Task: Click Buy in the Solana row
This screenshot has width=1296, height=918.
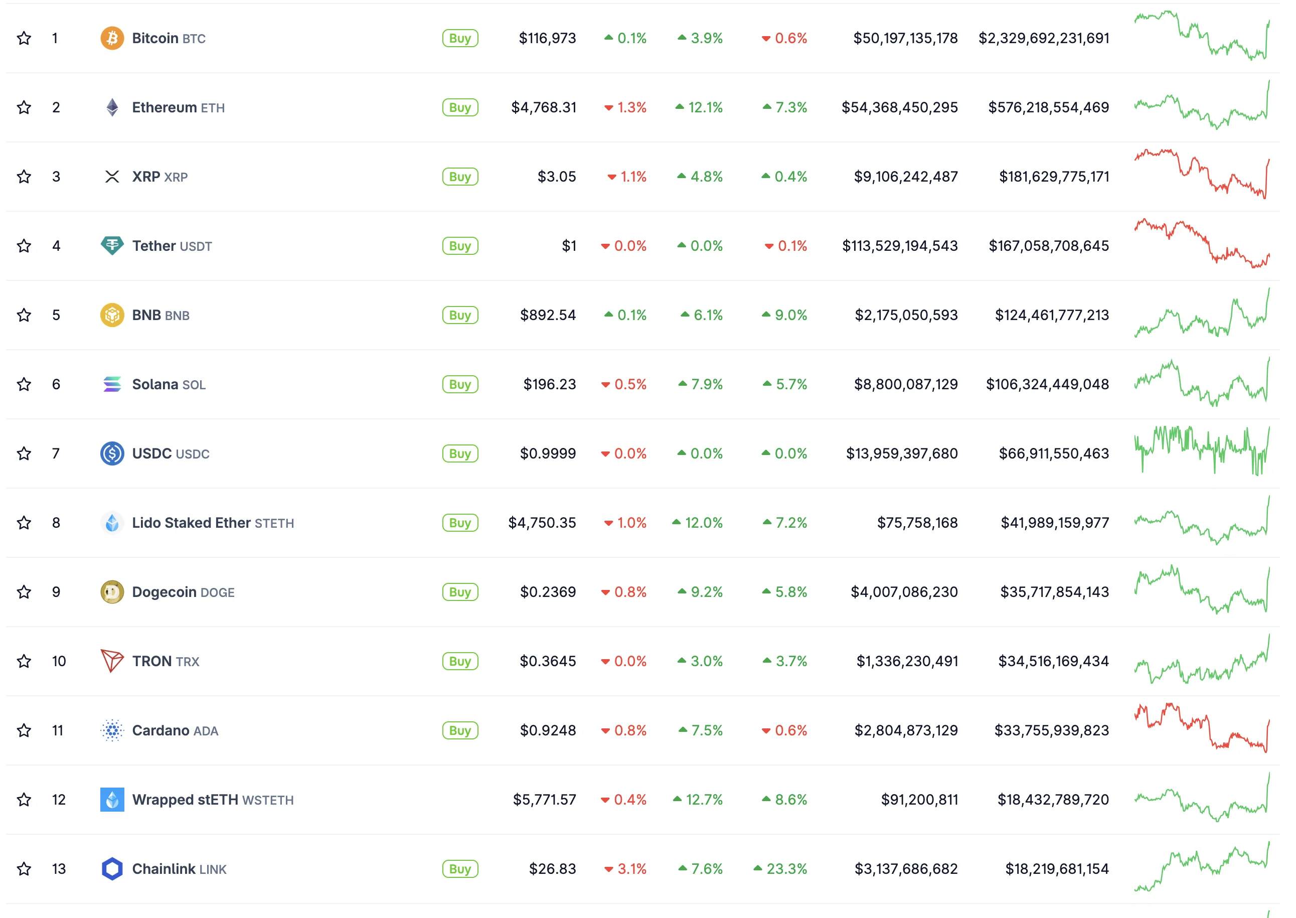Action: (460, 384)
